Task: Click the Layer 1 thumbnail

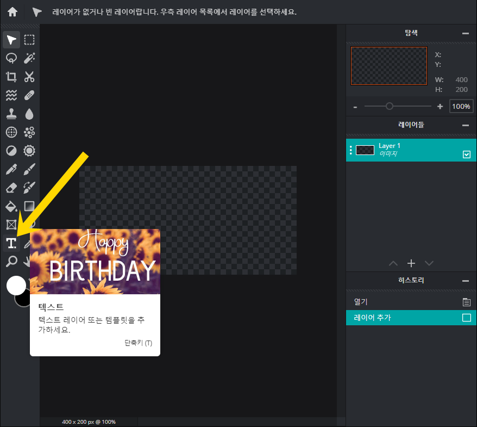Action: click(x=365, y=150)
